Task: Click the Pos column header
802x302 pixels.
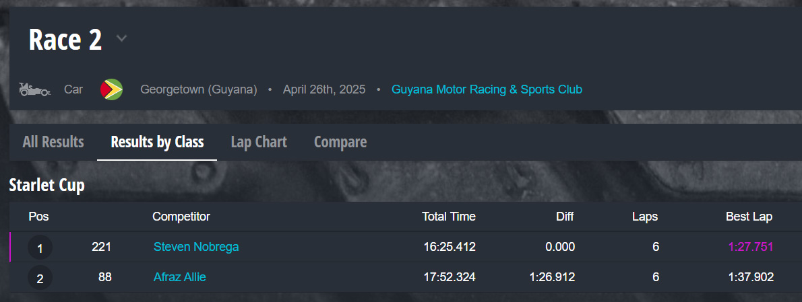Action: (x=38, y=217)
